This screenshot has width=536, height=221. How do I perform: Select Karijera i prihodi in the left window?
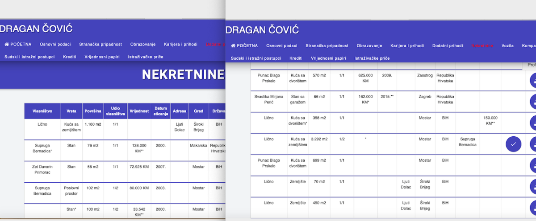coord(180,44)
